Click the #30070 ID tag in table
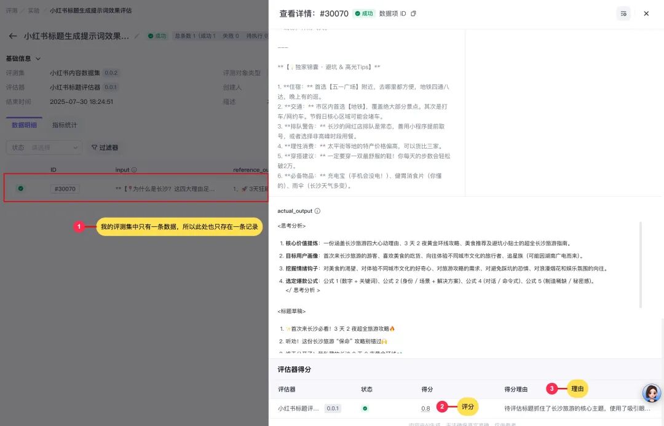 coord(65,189)
